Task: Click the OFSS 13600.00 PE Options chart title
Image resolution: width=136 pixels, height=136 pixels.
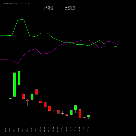Action: click(19, 4)
